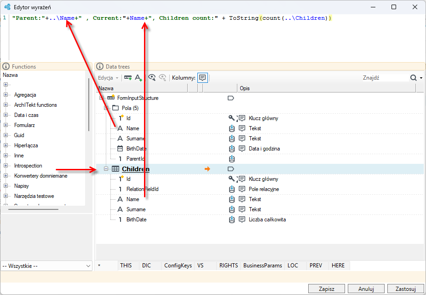Open the Edycja dropdown menu

click(x=108, y=78)
